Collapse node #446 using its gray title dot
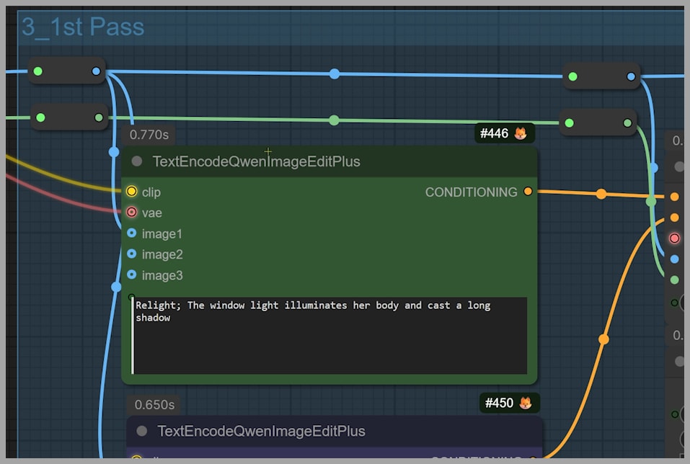The width and height of the screenshot is (690, 464). [x=137, y=161]
